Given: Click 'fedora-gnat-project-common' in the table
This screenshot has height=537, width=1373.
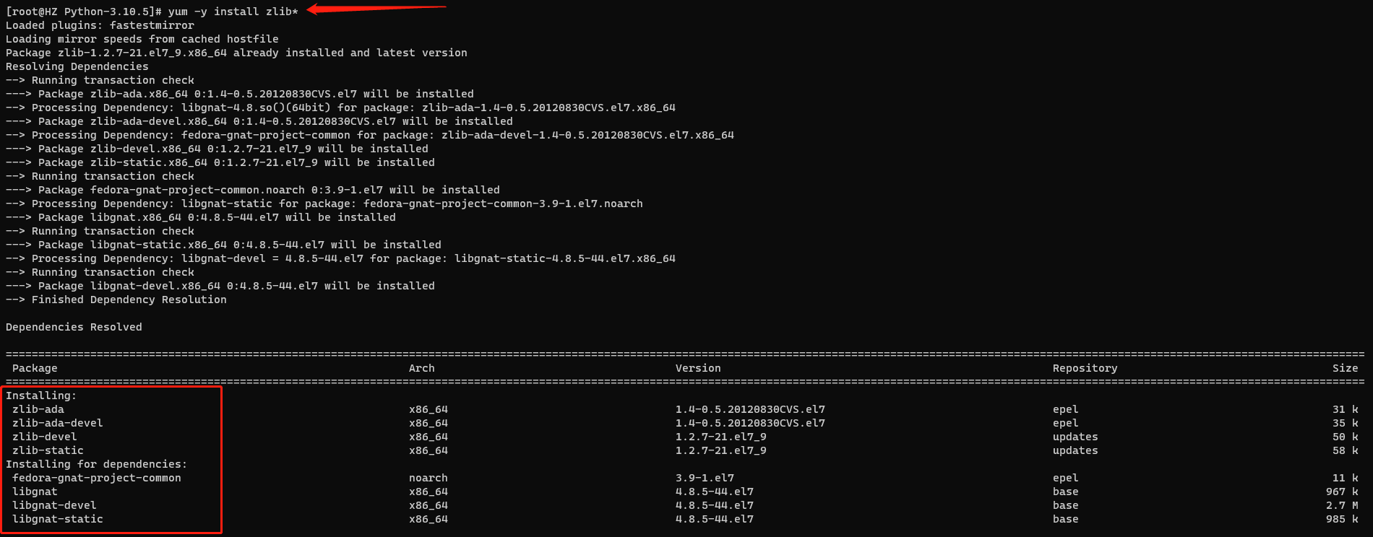Looking at the screenshot, I should [x=97, y=478].
